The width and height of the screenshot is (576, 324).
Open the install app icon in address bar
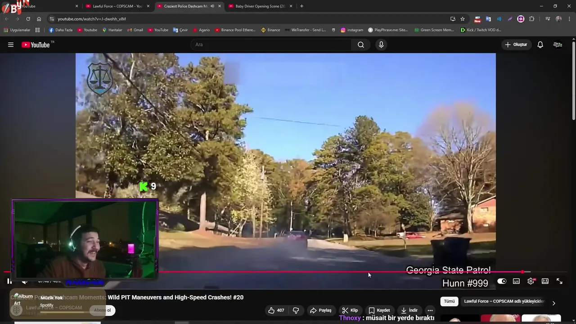pyautogui.click(x=453, y=19)
